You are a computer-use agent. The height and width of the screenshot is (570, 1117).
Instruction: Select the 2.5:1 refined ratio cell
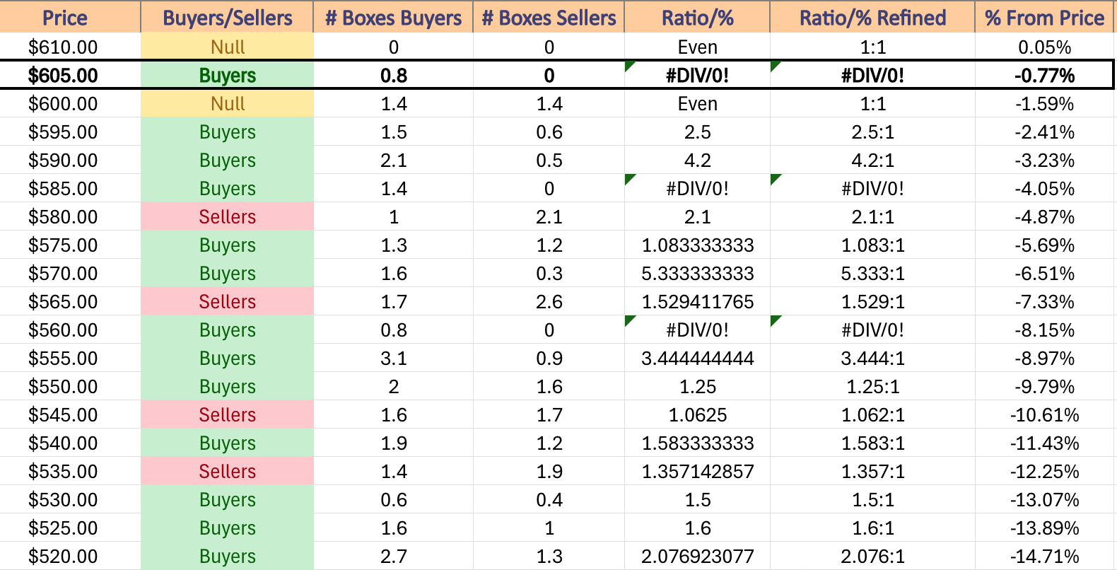(872, 132)
